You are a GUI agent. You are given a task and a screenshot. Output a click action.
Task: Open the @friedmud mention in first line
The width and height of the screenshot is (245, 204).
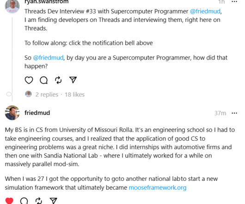coord(205,12)
